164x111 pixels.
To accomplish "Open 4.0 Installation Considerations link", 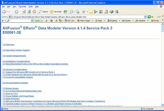I will 16,61.
